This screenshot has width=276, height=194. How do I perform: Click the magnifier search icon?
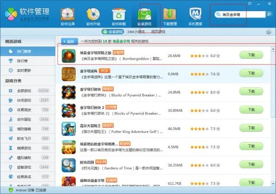pyautogui.click(x=269, y=14)
